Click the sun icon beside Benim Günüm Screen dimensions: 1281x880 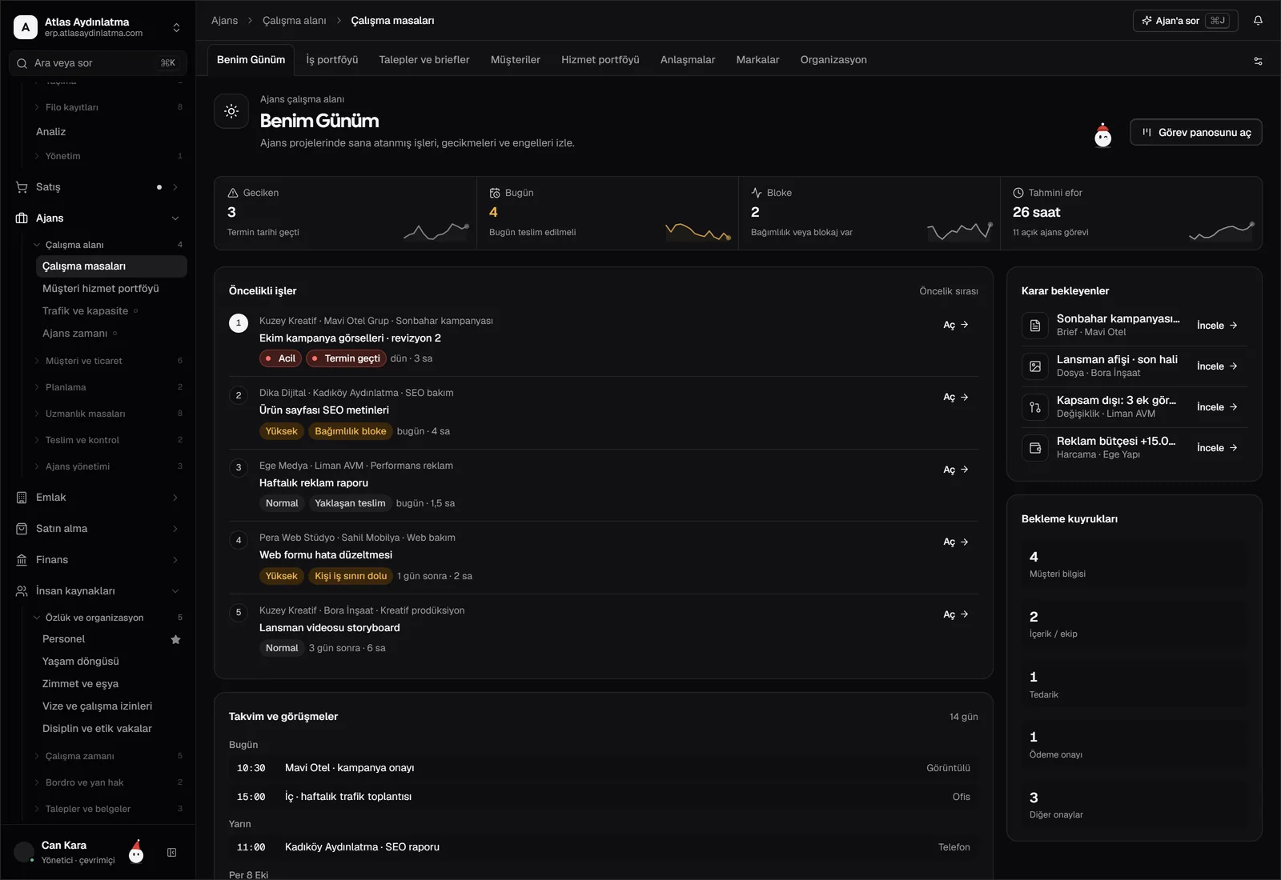231,111
